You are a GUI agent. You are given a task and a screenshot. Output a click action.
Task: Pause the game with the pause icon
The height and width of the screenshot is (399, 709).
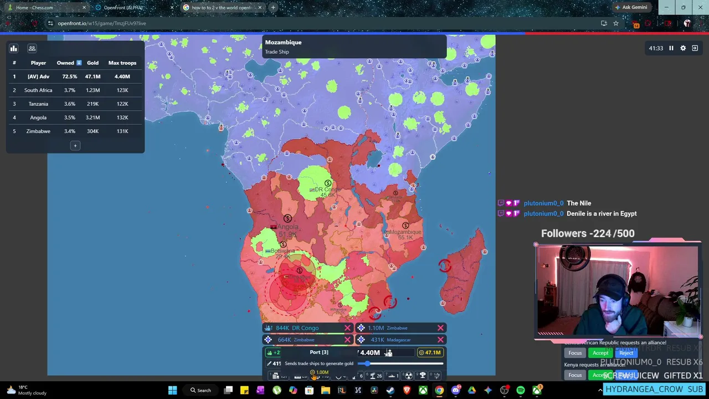(671, 48)
